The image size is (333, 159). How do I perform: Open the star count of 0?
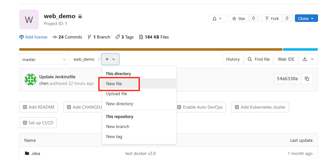pos(253,18)
